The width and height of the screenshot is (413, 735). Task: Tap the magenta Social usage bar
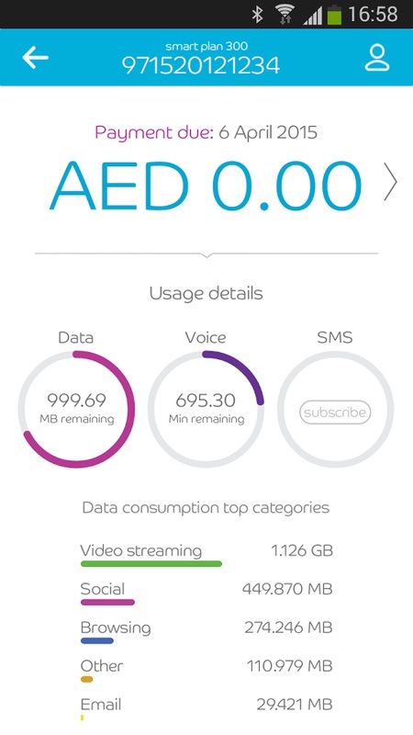point(107,603)
